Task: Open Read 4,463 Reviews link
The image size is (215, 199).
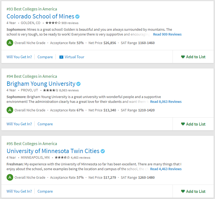Action: tap(166, 169)
